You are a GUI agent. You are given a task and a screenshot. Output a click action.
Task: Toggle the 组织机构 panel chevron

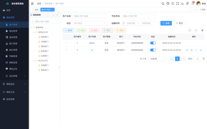54,15
